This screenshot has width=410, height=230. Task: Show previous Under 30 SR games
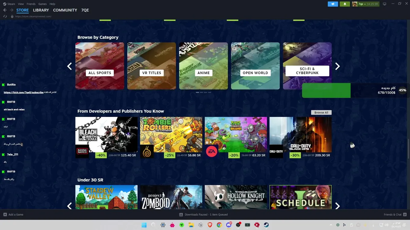tap(70, 206)
